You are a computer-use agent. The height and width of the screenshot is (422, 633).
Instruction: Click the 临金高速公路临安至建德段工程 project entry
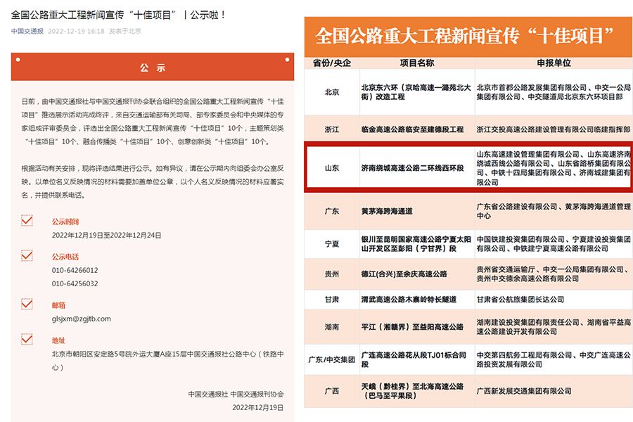coord(412,129)
